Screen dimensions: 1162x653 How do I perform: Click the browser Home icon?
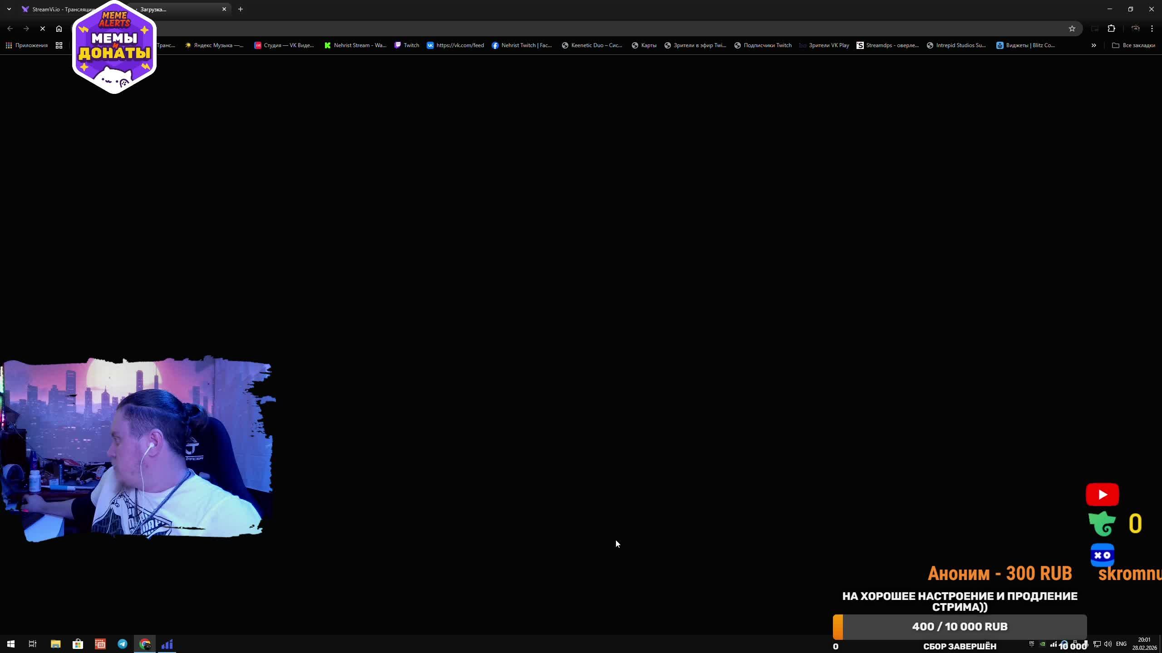tap(59, 29)
